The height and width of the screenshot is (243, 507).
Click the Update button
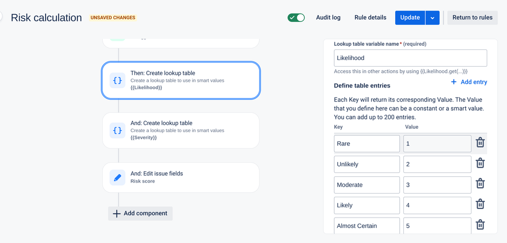pyautogui.click(x=410, y=17)
